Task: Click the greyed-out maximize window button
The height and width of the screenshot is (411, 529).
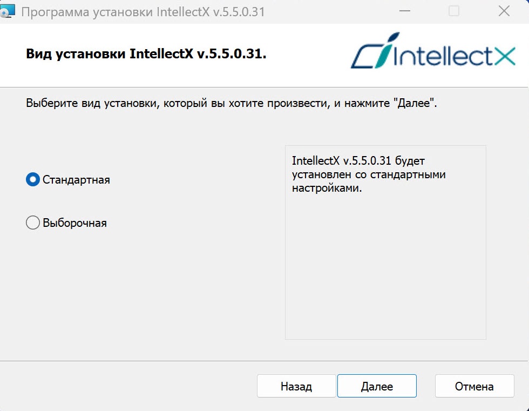Action: 454,11
